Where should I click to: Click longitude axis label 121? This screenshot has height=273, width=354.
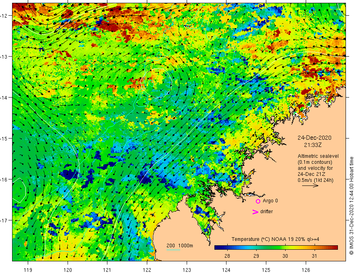(107, 270)
